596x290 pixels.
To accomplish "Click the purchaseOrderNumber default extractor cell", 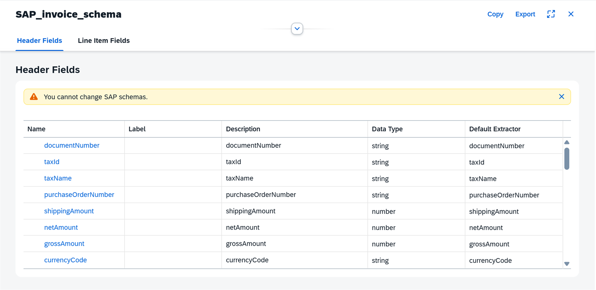I will (514, 195).
